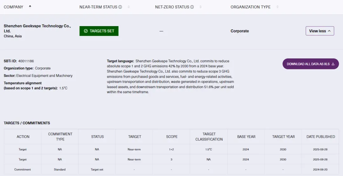Screen dimensions: 343x176
Task: Click the Target Classification table header
Action: (209, 137)
